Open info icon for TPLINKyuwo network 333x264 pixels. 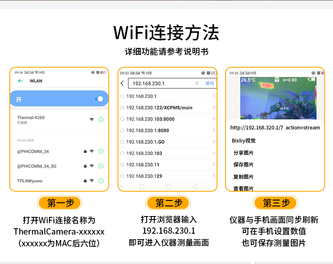click(101, 181)
